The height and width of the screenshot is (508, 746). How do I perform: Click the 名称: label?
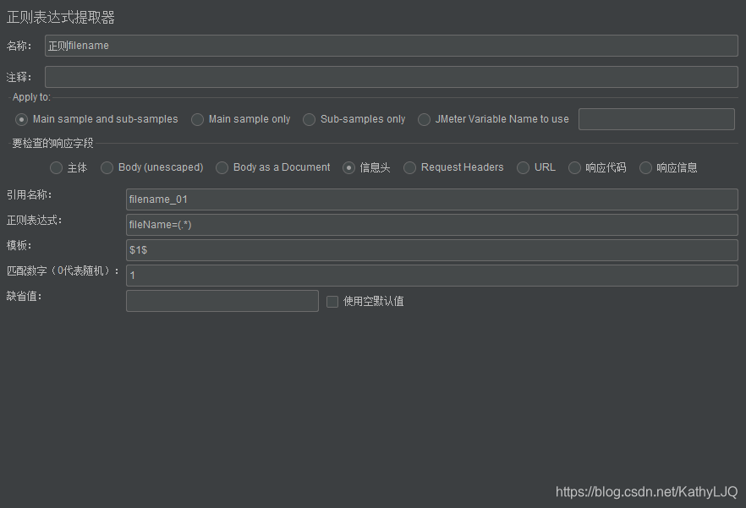pyautogui.click(x=19, y=46)
